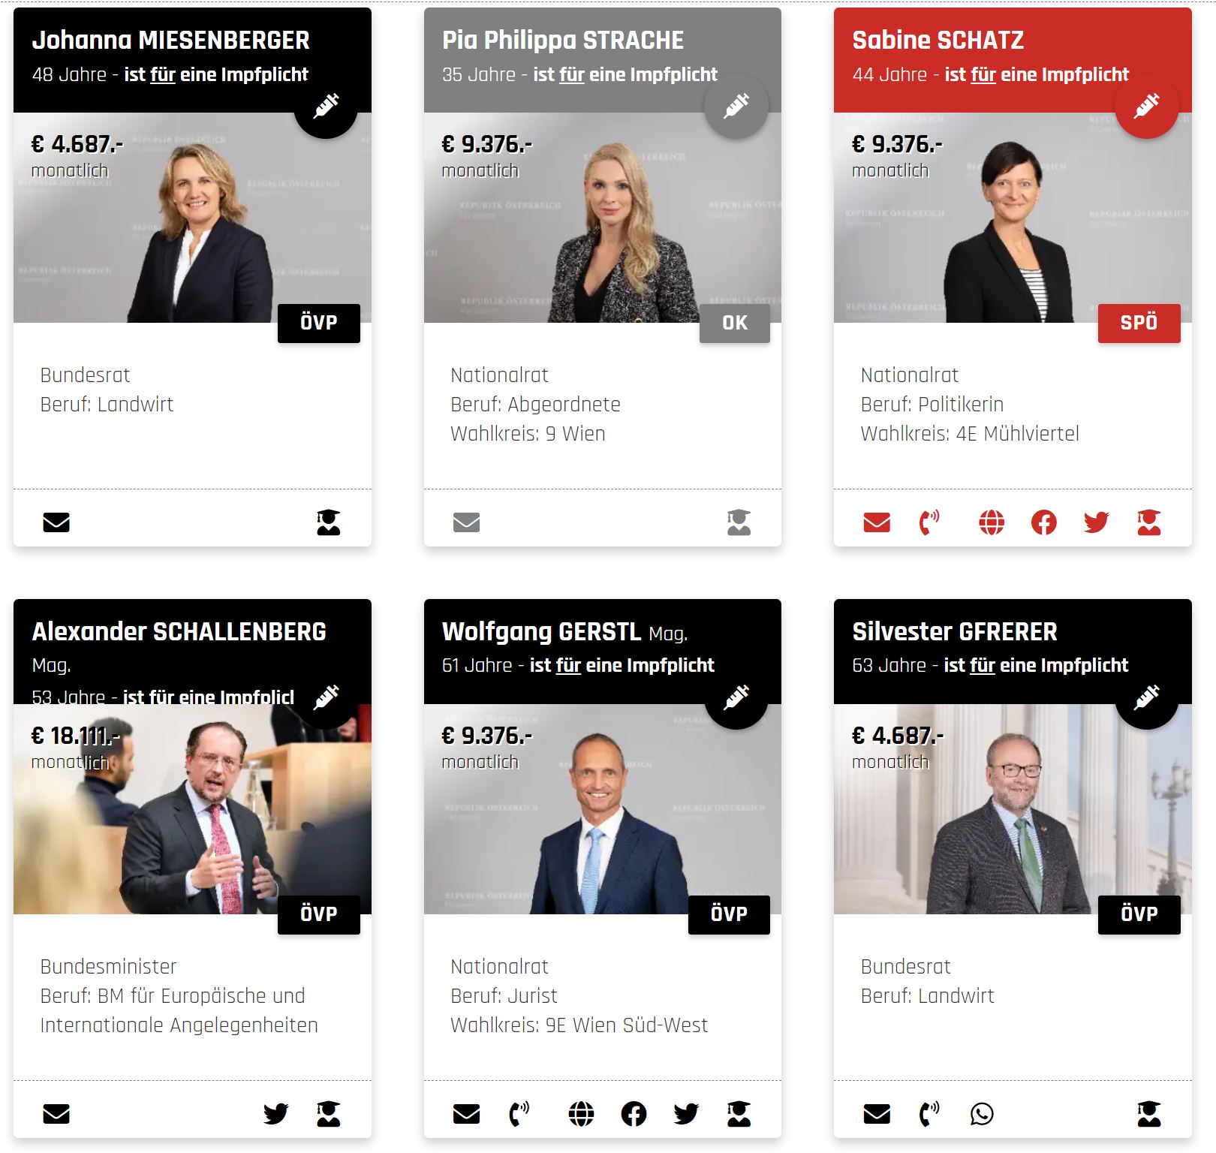Viewport: 1216px width, 1153px height.
Task: Click the Silvester GFRERER name heading
Action: [x=955, y=631]
